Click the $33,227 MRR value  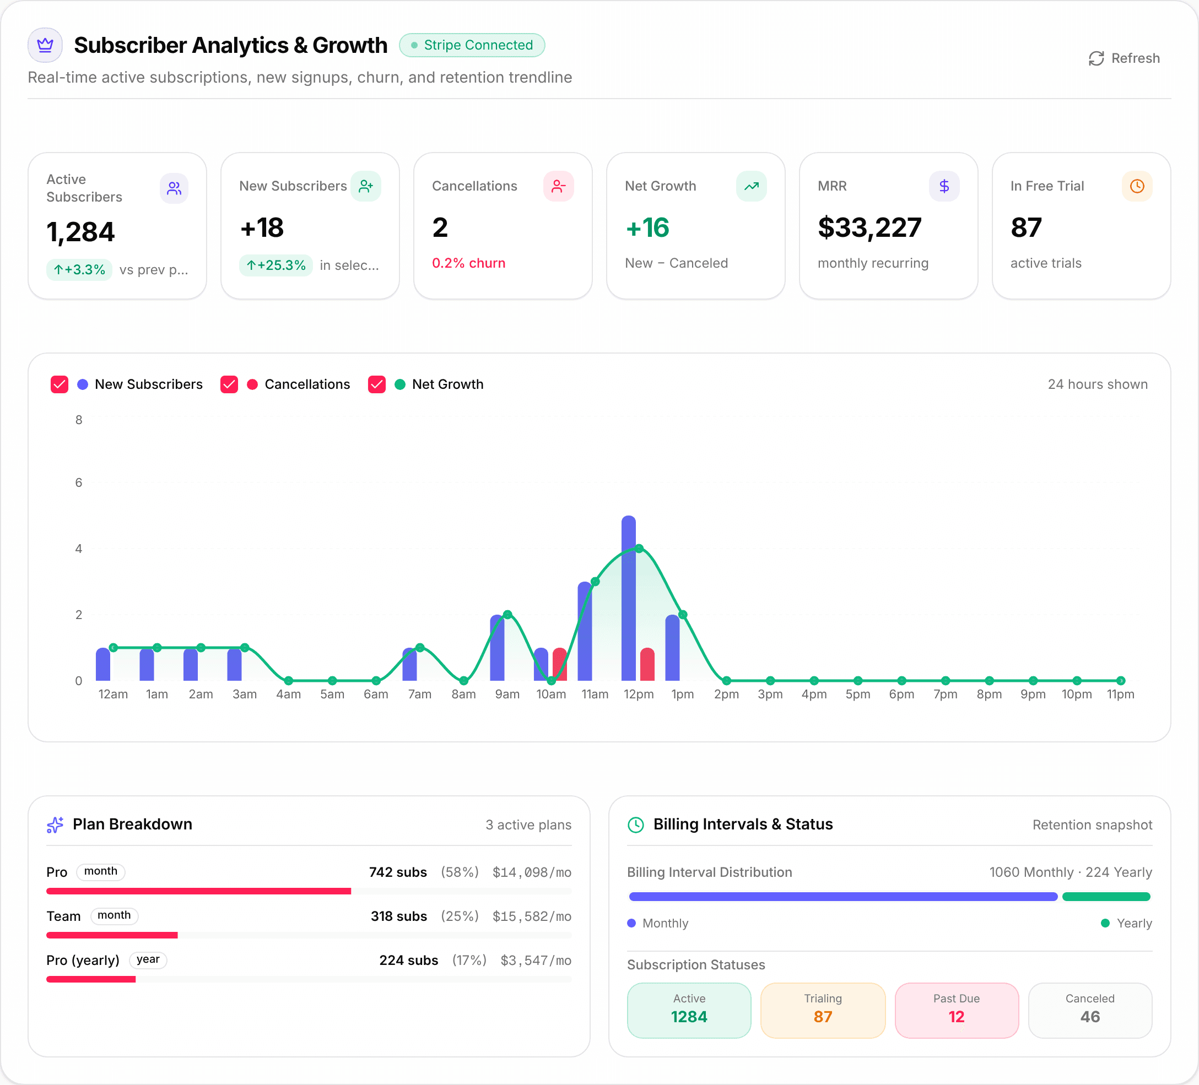tap(869, 227)
